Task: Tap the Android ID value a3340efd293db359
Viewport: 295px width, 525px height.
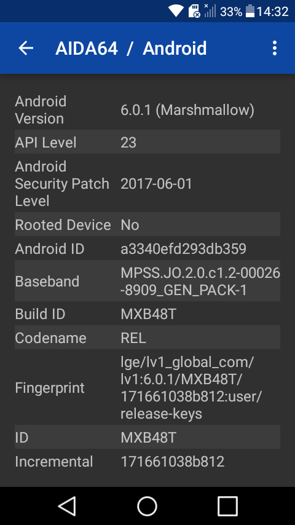Action: tap(184, 249)
